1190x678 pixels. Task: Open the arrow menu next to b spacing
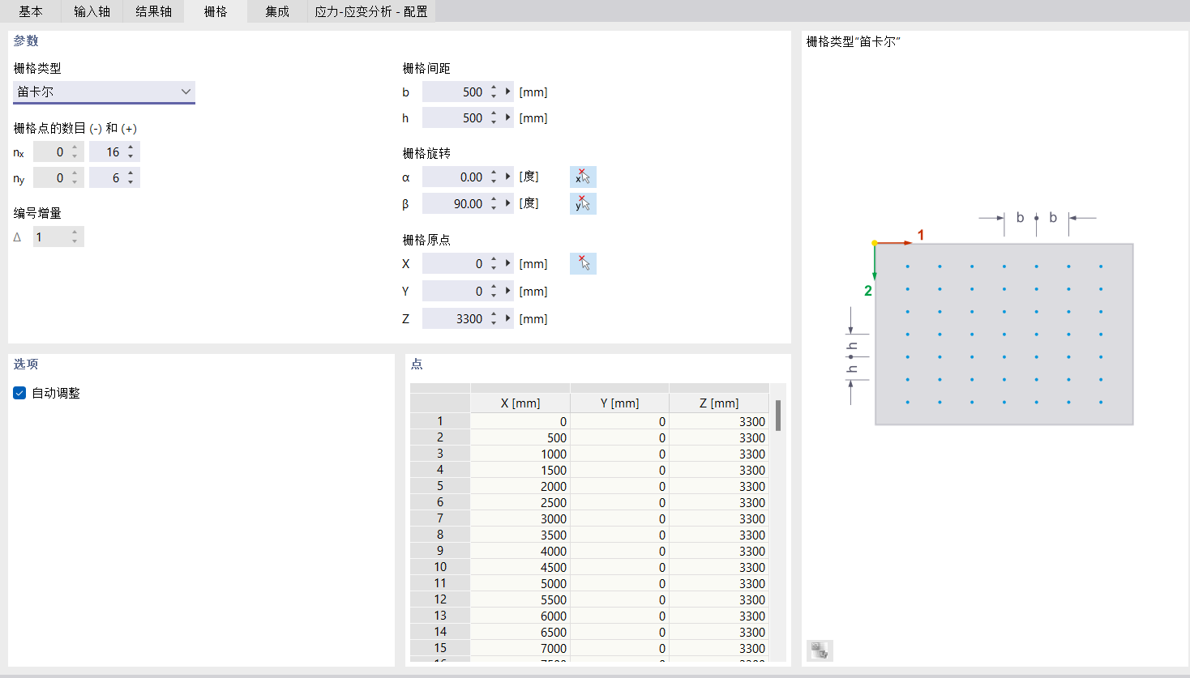coord(508,92)
